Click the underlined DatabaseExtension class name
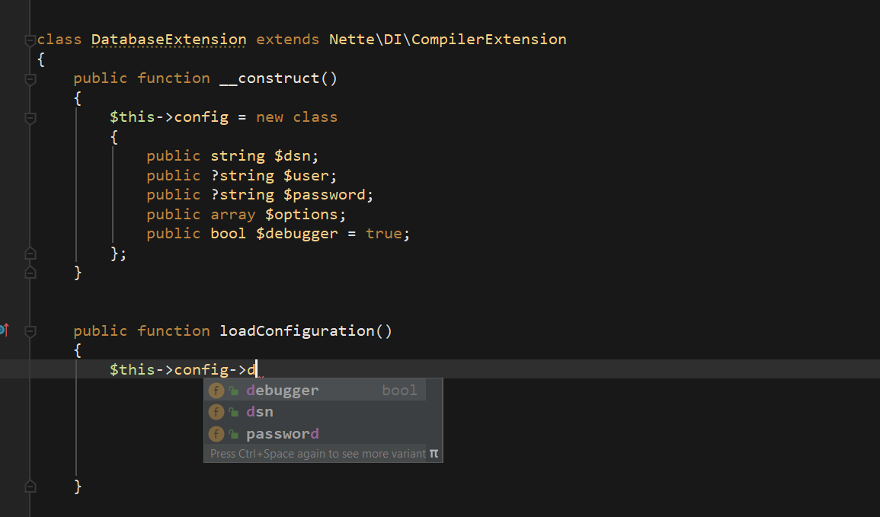880x517 pixels. click(169, 40)
